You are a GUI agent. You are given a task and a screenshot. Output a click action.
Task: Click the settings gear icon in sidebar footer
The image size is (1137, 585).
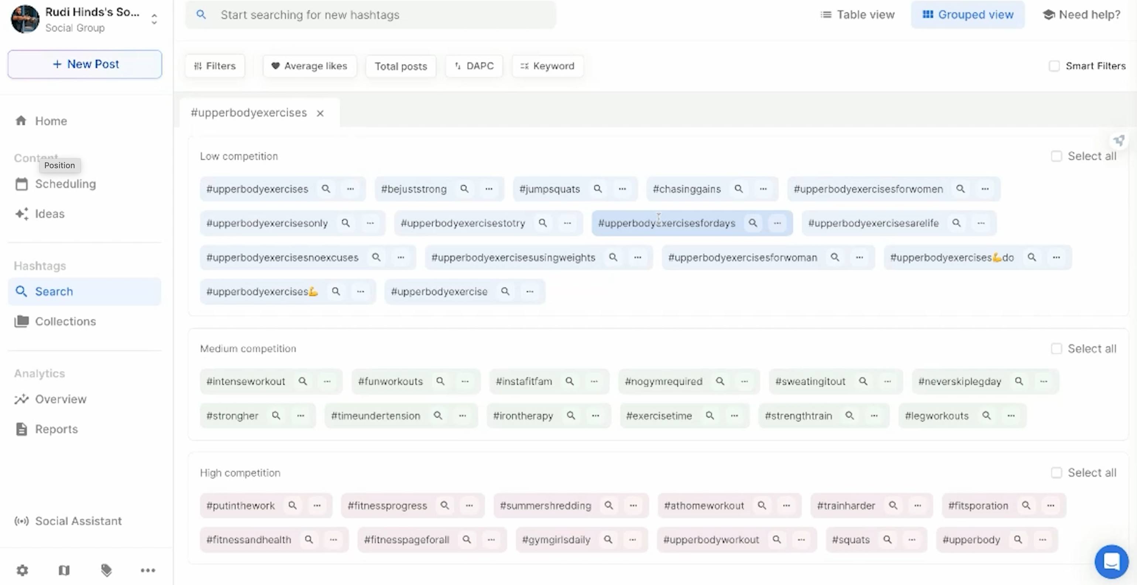(x=22, y=570)
